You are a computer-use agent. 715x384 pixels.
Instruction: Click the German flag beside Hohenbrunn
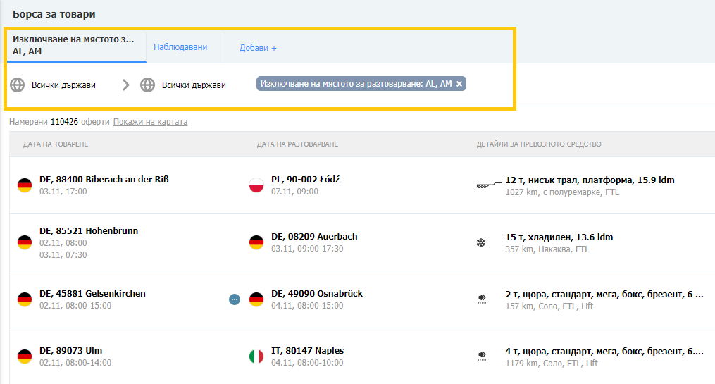(25, 242)
